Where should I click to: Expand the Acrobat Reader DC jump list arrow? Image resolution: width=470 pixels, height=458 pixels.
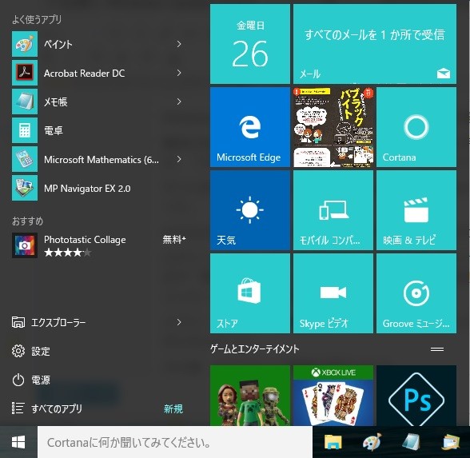pyautogui.click(x=179, y=73)
